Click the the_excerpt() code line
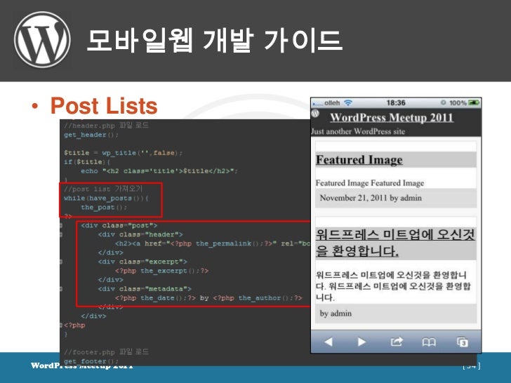 (x=161, y=271)
